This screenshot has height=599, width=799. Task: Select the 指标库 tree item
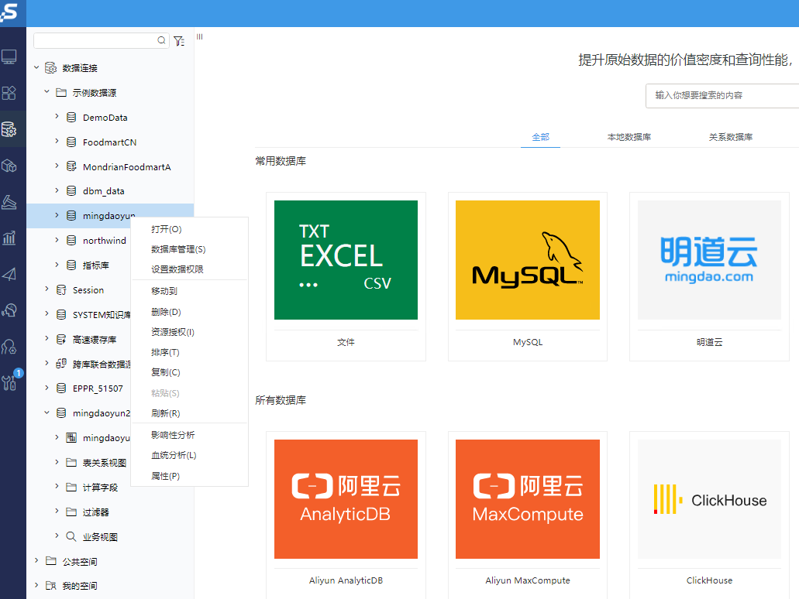point(96,265)
